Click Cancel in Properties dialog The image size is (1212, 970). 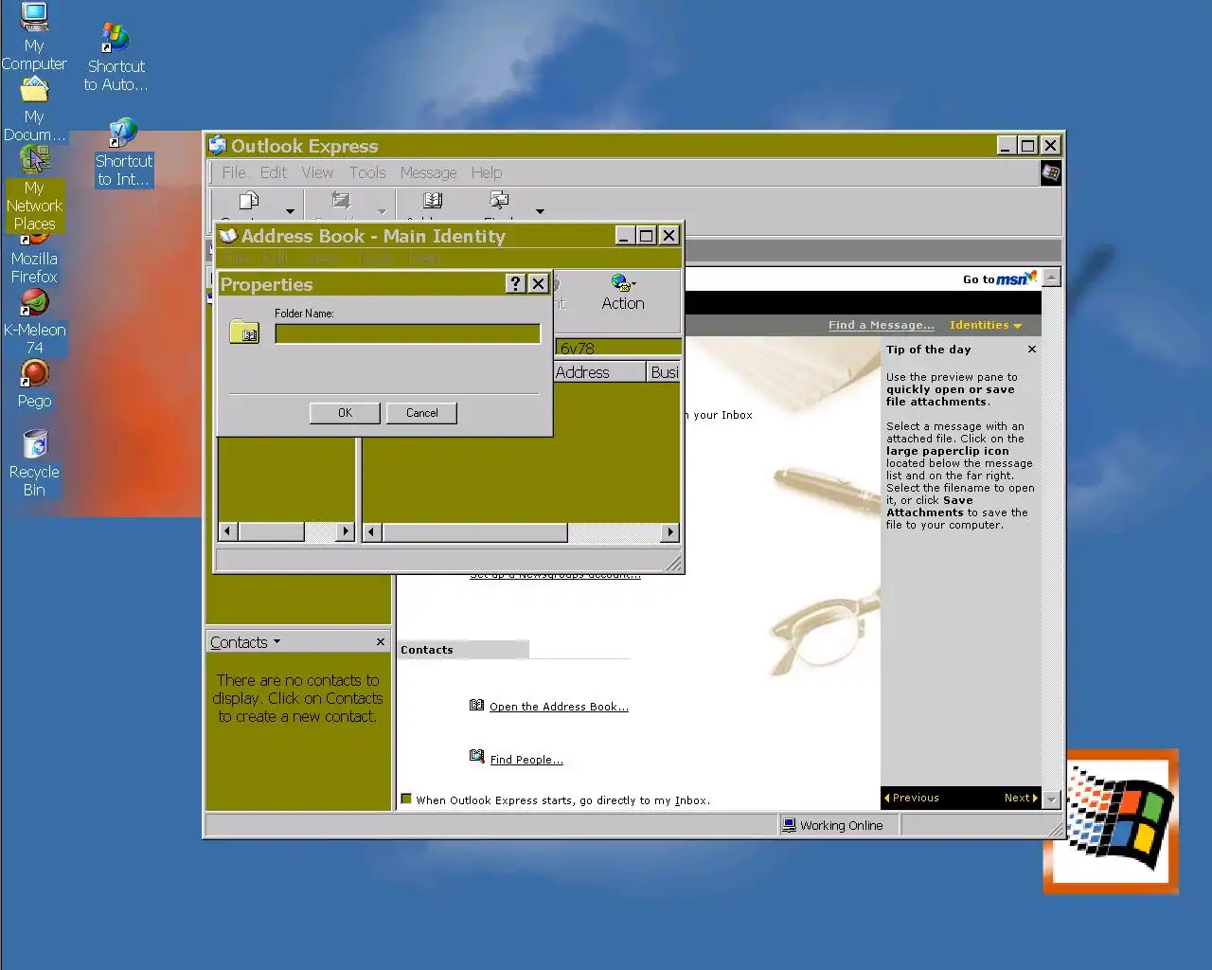(421, 413)
